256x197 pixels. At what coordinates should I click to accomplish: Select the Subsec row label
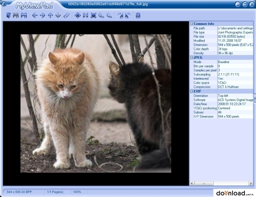(198, 112)
